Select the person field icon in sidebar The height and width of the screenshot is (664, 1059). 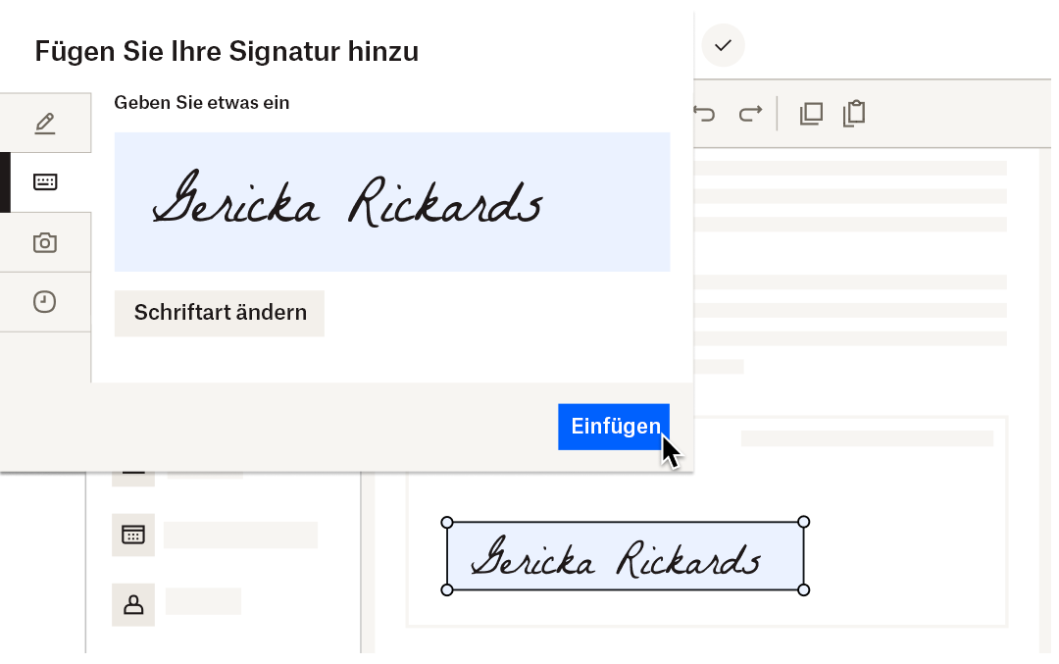pos(132,605)
